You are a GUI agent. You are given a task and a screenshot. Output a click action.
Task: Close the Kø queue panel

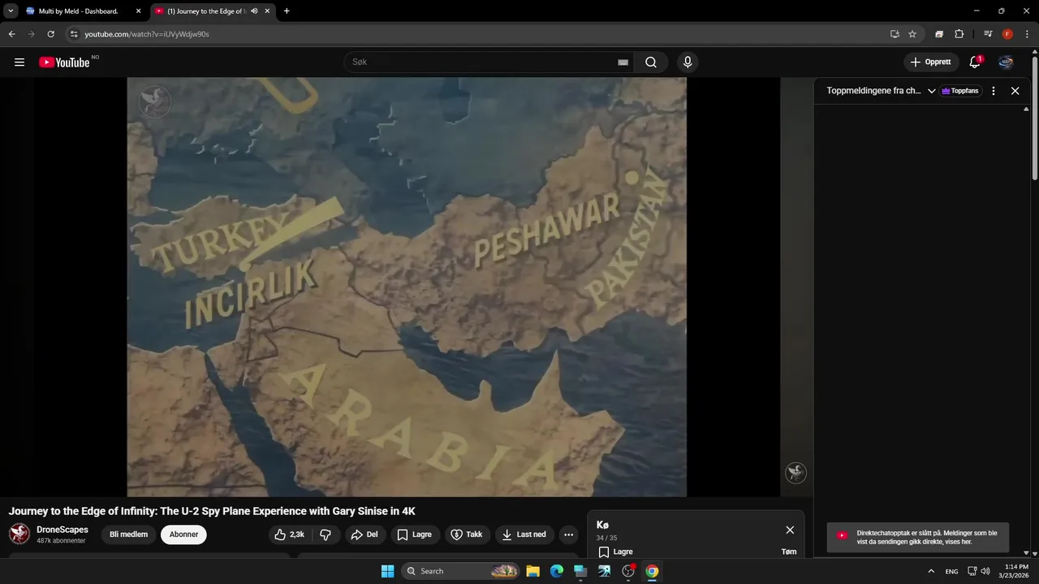point(790,530)
